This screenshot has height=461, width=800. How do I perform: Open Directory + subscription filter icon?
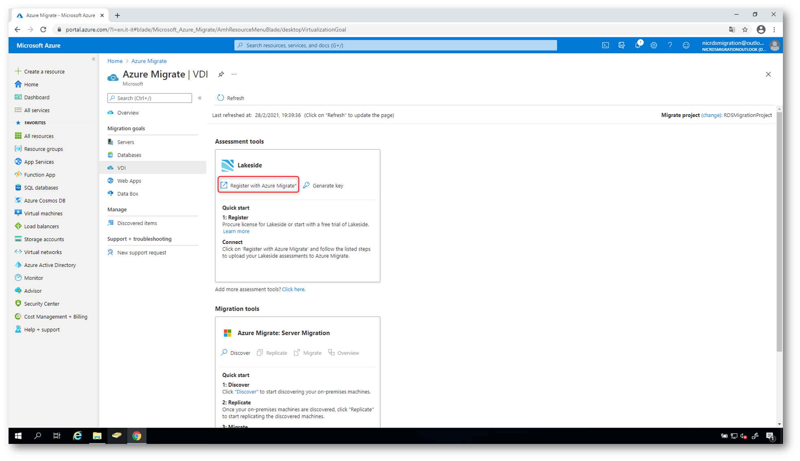(x=621, y=46)
